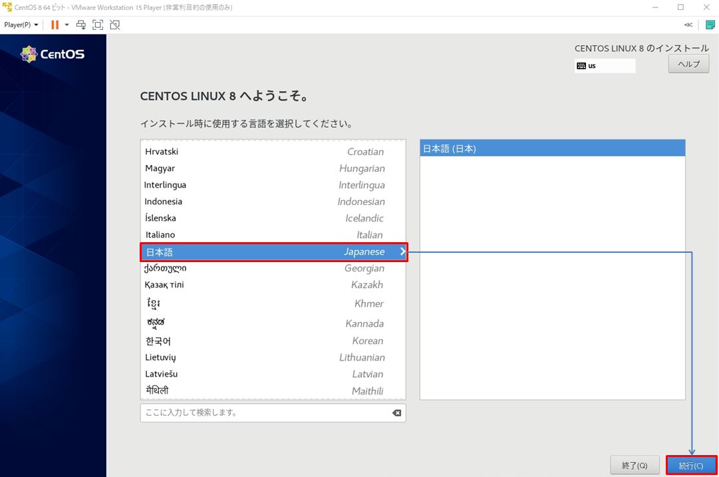The width and height of the screenshot is (719, 477).
Task: Select Latviešu Latvian language
Action: click(x=273, y=374)
